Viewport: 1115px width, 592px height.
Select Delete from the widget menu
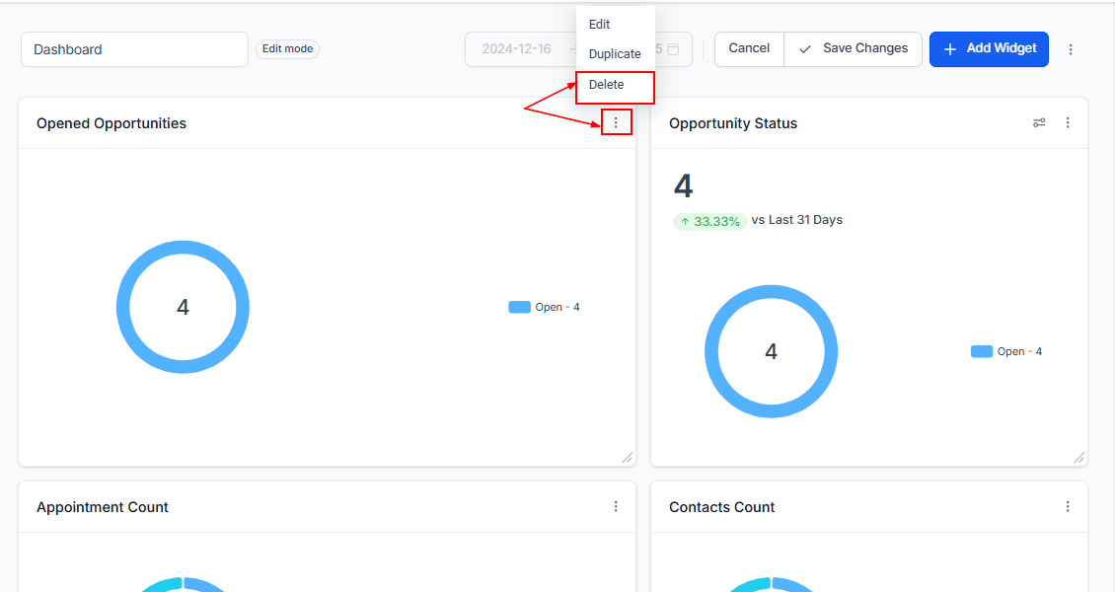(x=607, y=85)
